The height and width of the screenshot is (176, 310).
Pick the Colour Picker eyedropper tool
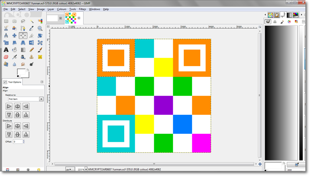pyautogui.click(x=32, y=28)
